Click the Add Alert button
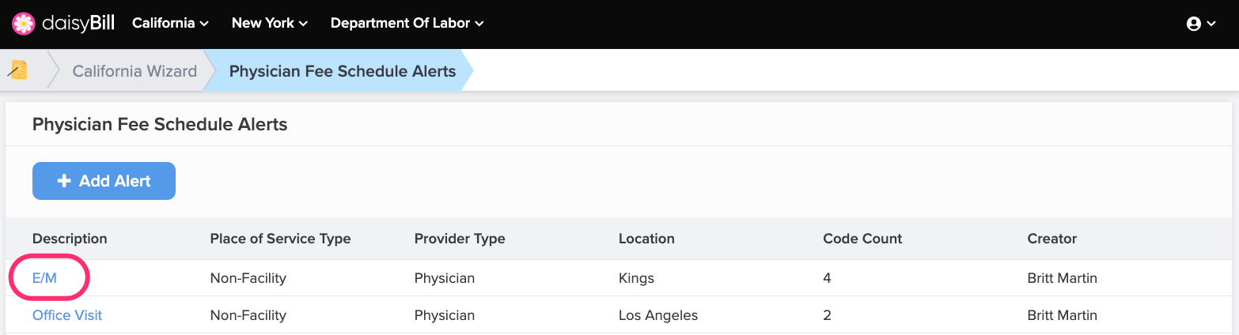 point(104,181)
